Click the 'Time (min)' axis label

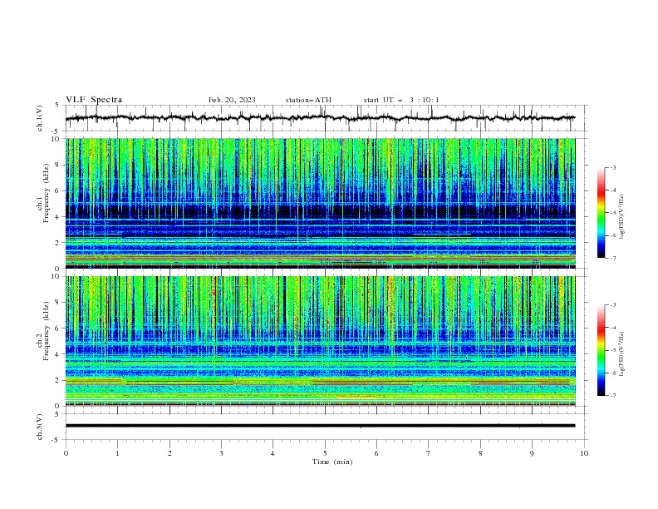coord(332,462)
